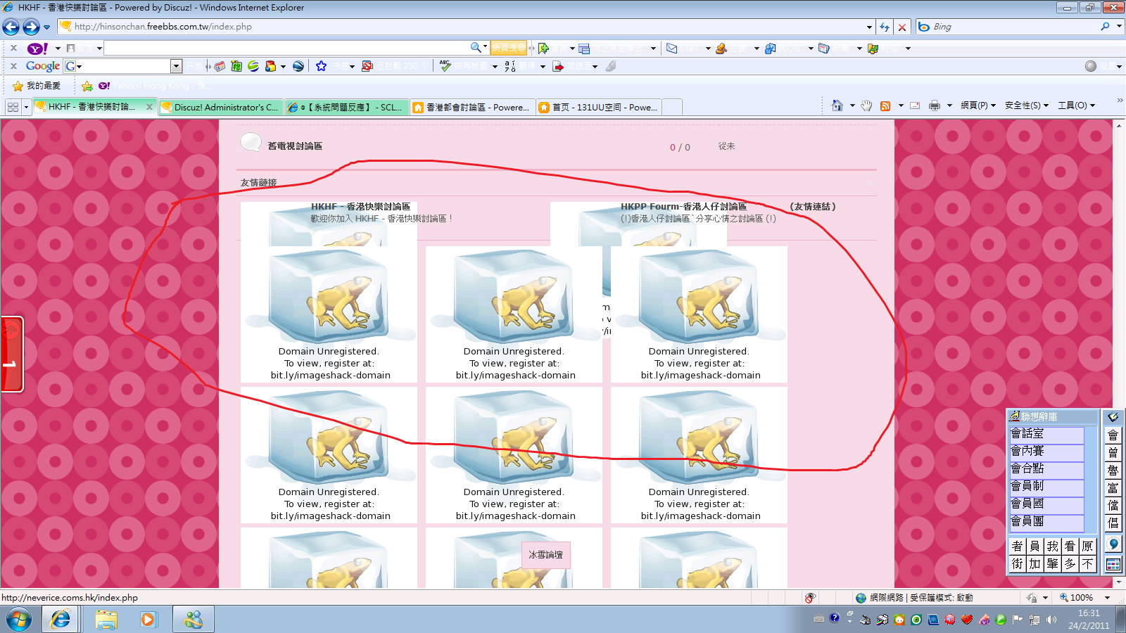Open the HKPP Fourm-香港人仔討論區 link
Viewport: 1126px width, 633px height.
[683, 207]
